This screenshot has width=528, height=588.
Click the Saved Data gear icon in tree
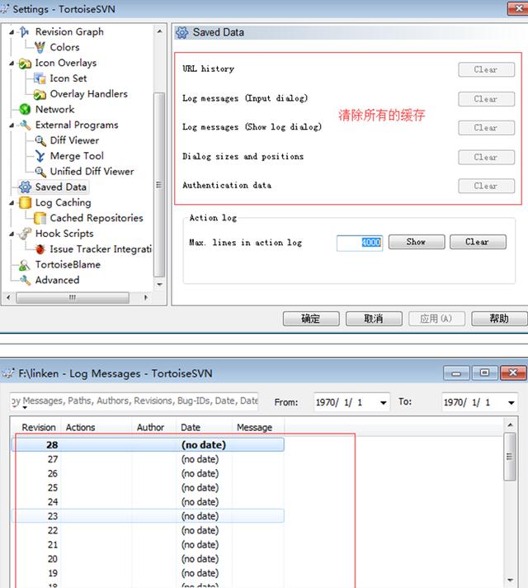click(x=25, y=187)
